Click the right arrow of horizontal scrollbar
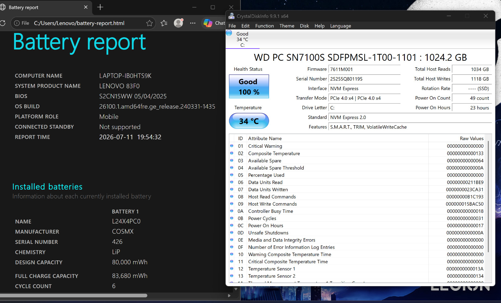 [x=229, y=295]
